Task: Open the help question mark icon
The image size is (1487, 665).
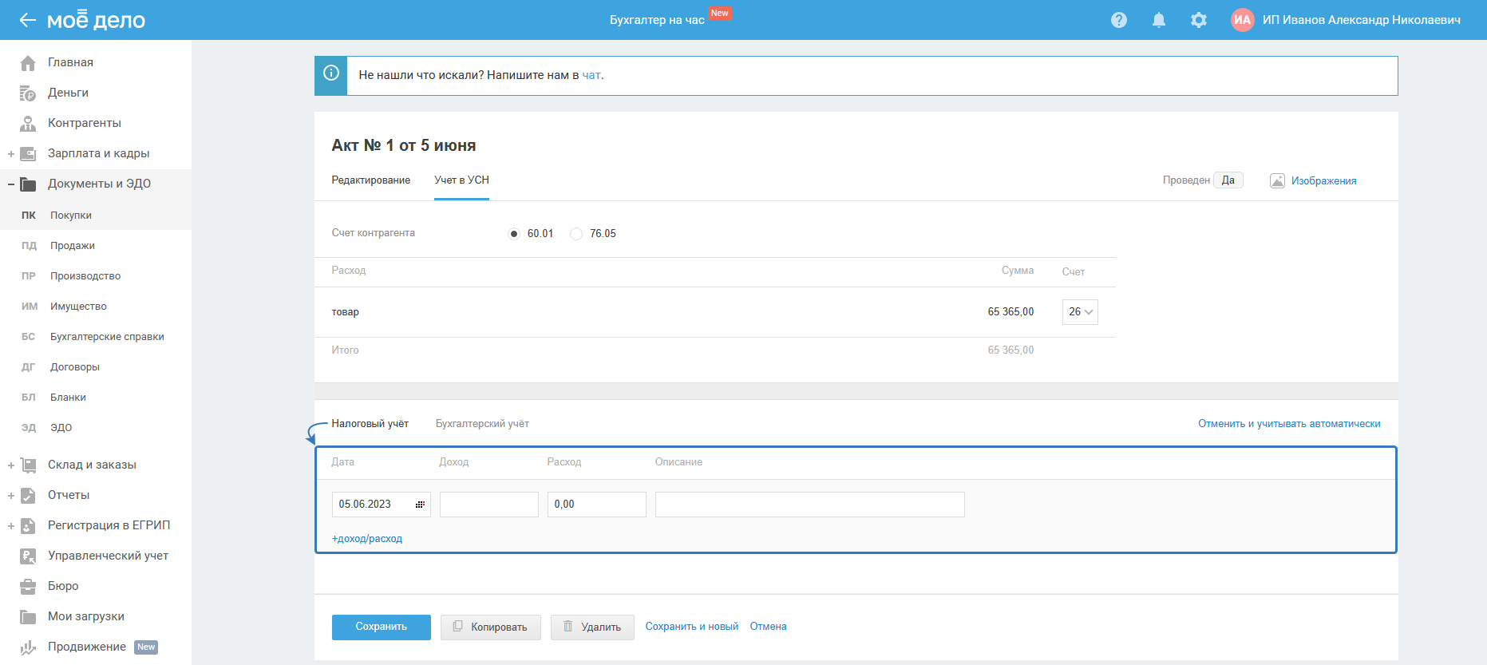Action: coord(1119,20)
